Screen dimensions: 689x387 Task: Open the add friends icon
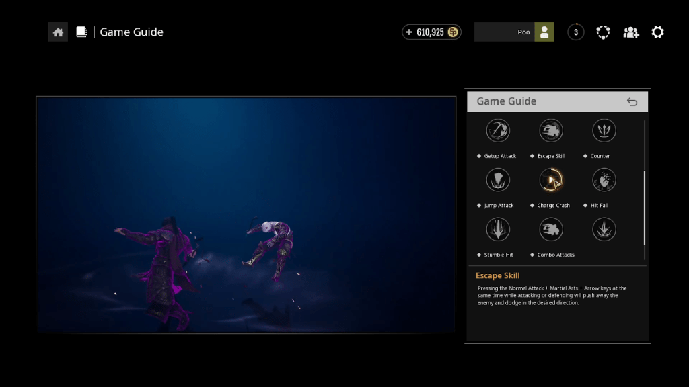pyautogui.click(x=630, y=32)
